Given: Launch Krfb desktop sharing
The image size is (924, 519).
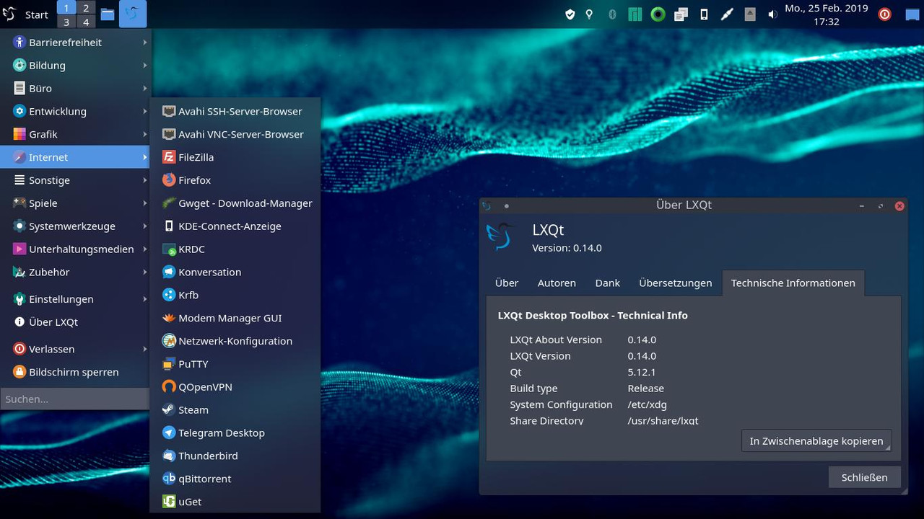Looking at the screenshot, I should 235,295.
